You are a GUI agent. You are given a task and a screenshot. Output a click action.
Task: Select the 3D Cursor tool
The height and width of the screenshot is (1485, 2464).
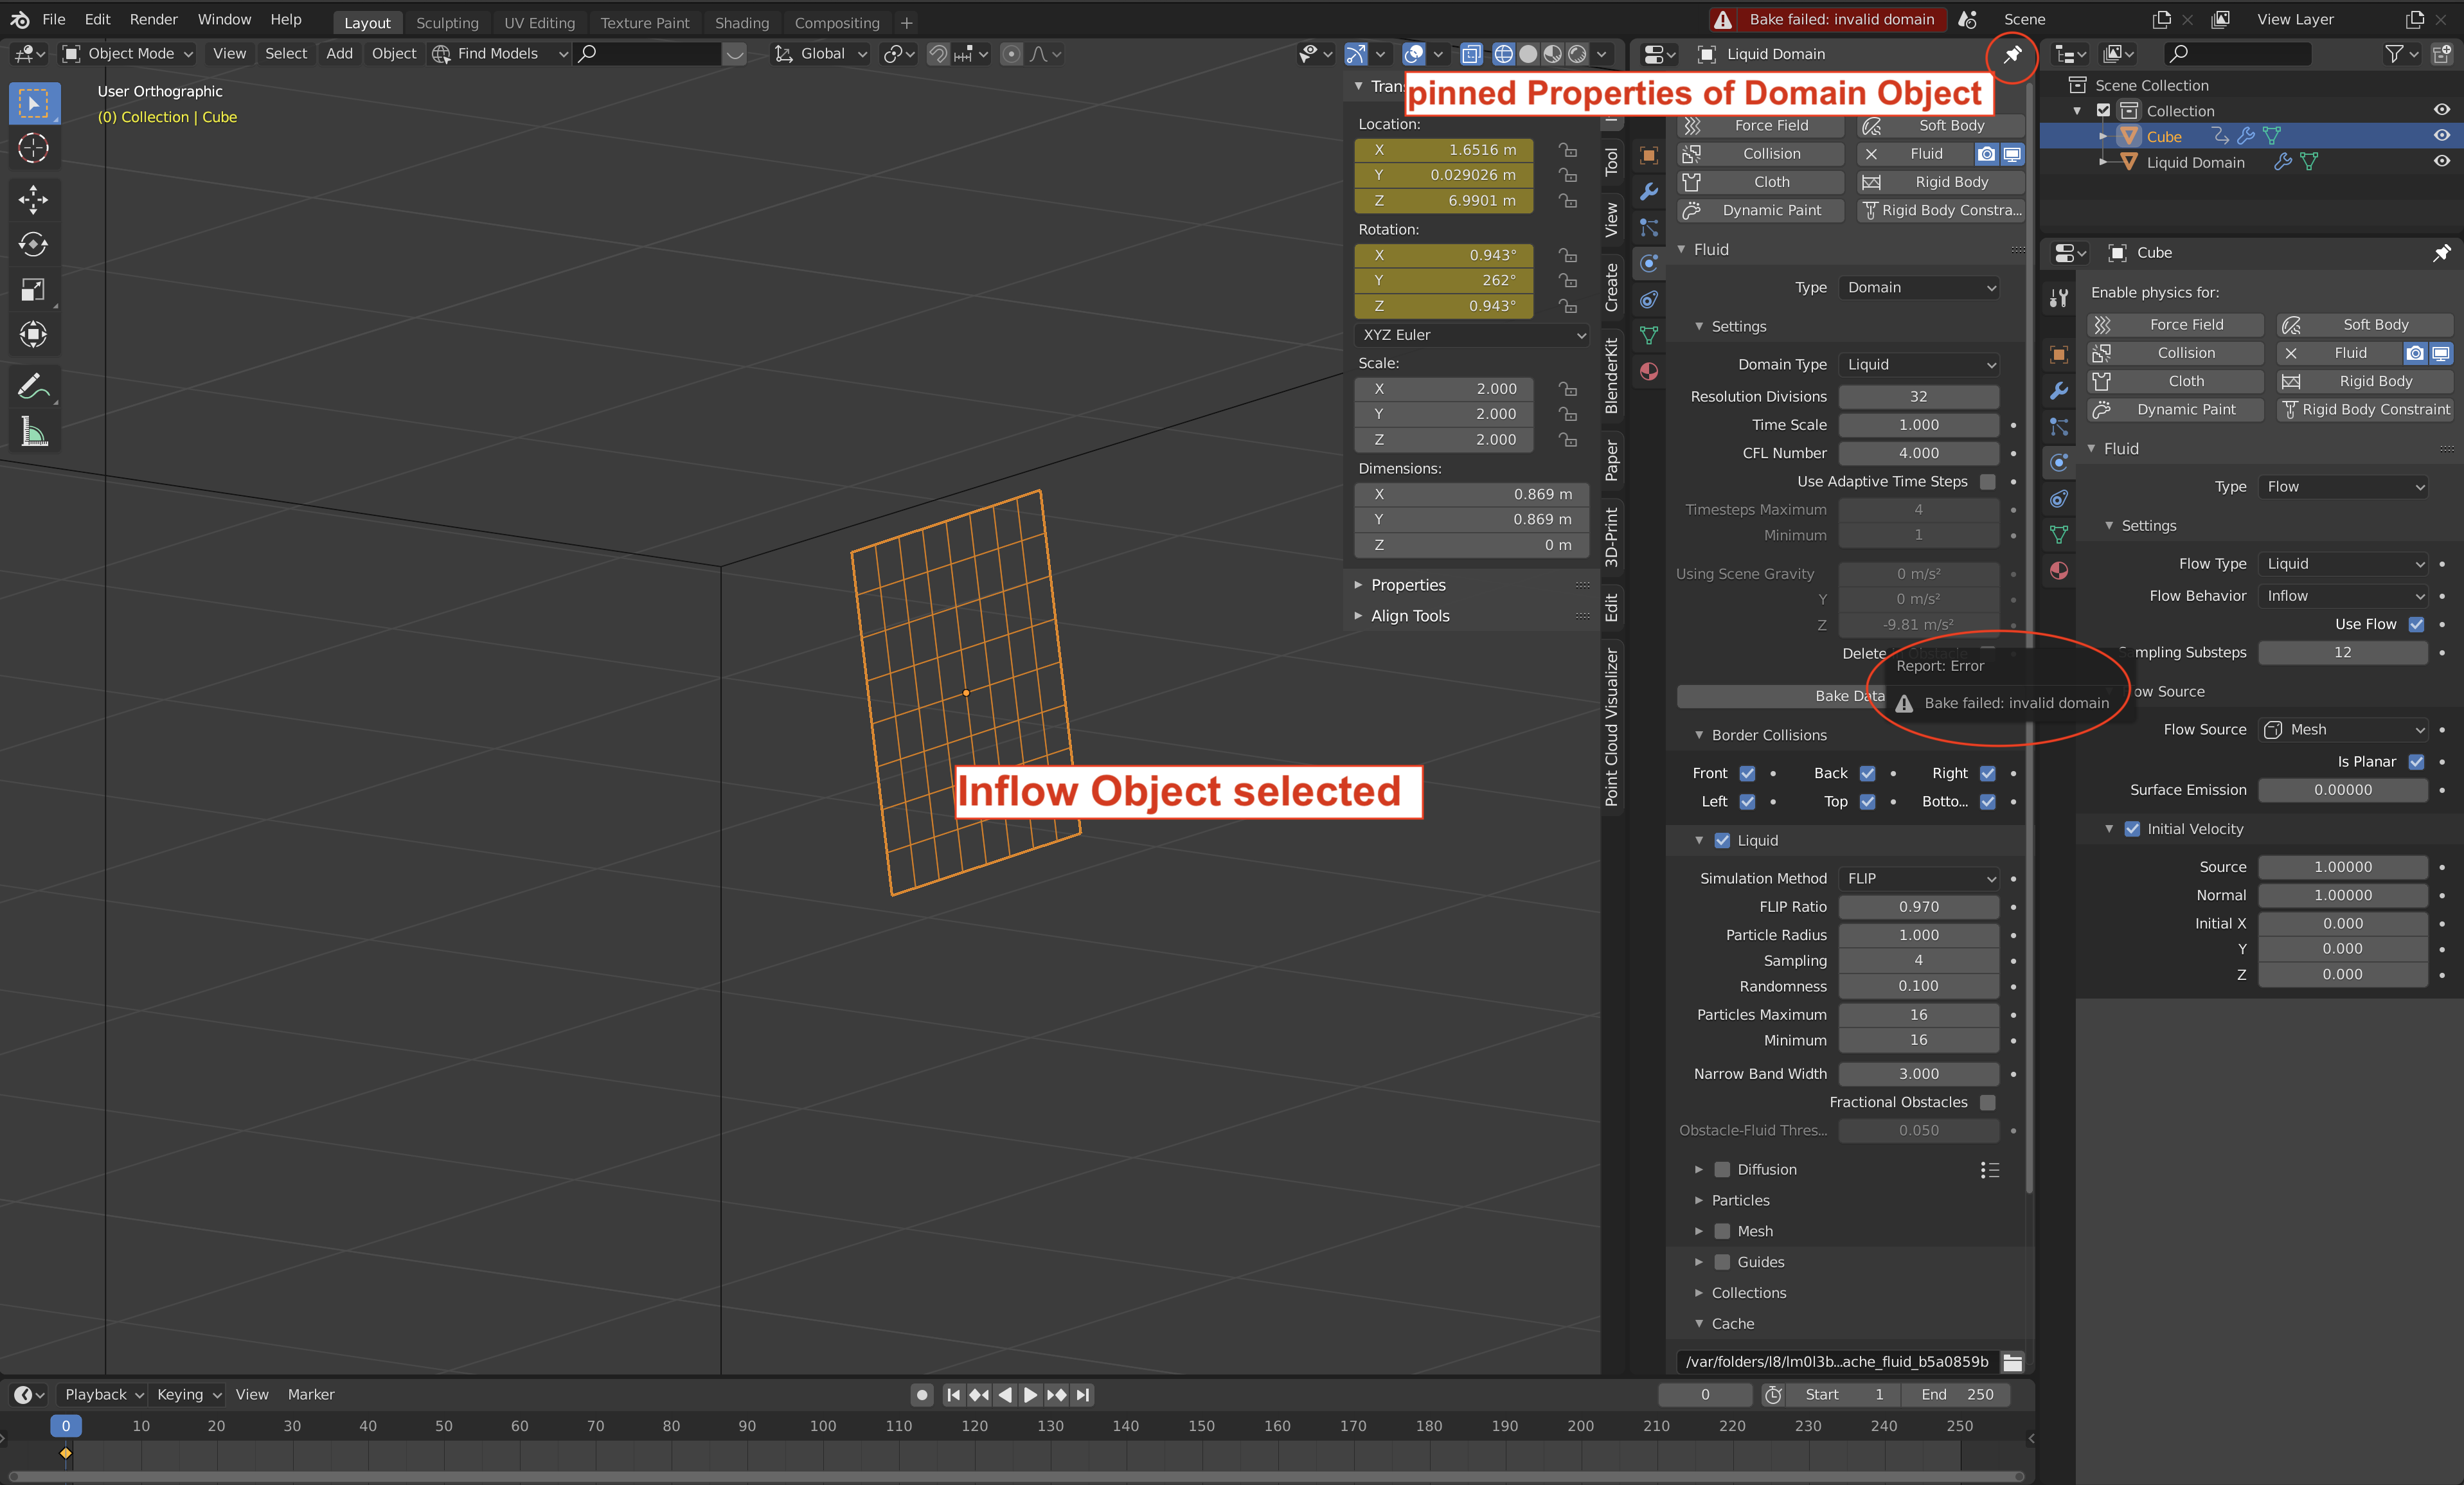click(33, 148)
